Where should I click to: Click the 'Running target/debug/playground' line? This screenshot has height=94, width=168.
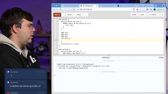click(x=73, y=68)
